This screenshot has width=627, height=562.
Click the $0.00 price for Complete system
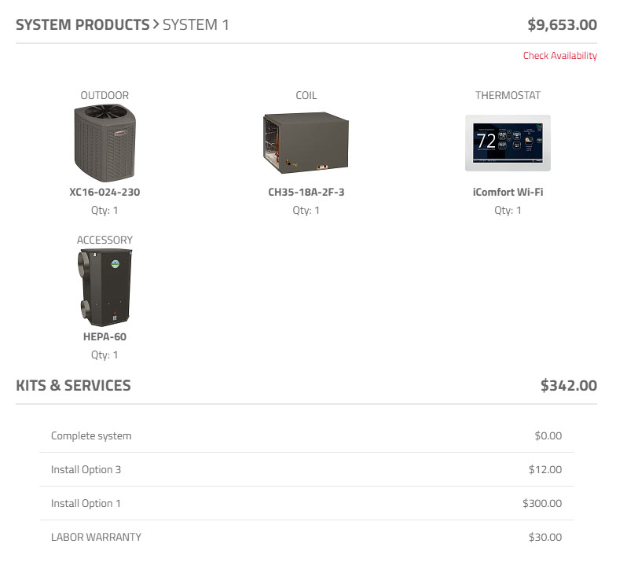coord(548,435)
